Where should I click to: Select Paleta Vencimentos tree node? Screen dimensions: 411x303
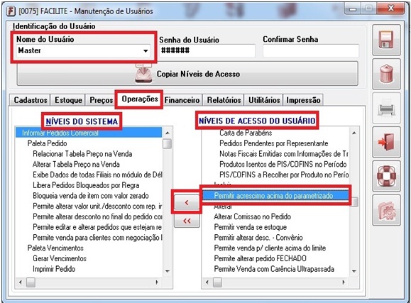pyautogui.click(x=55, y=248)
